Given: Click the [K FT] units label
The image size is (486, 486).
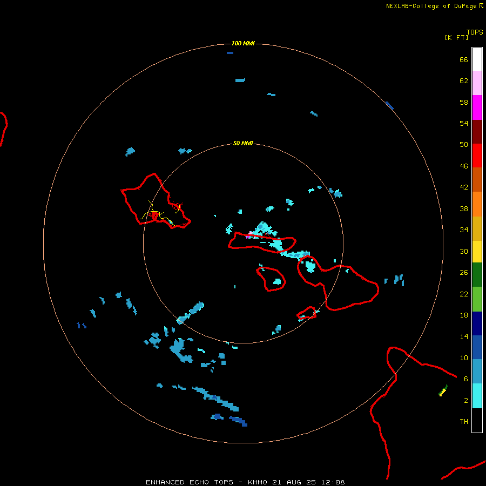Looking at the screenshot, I should tap(456, 37).
